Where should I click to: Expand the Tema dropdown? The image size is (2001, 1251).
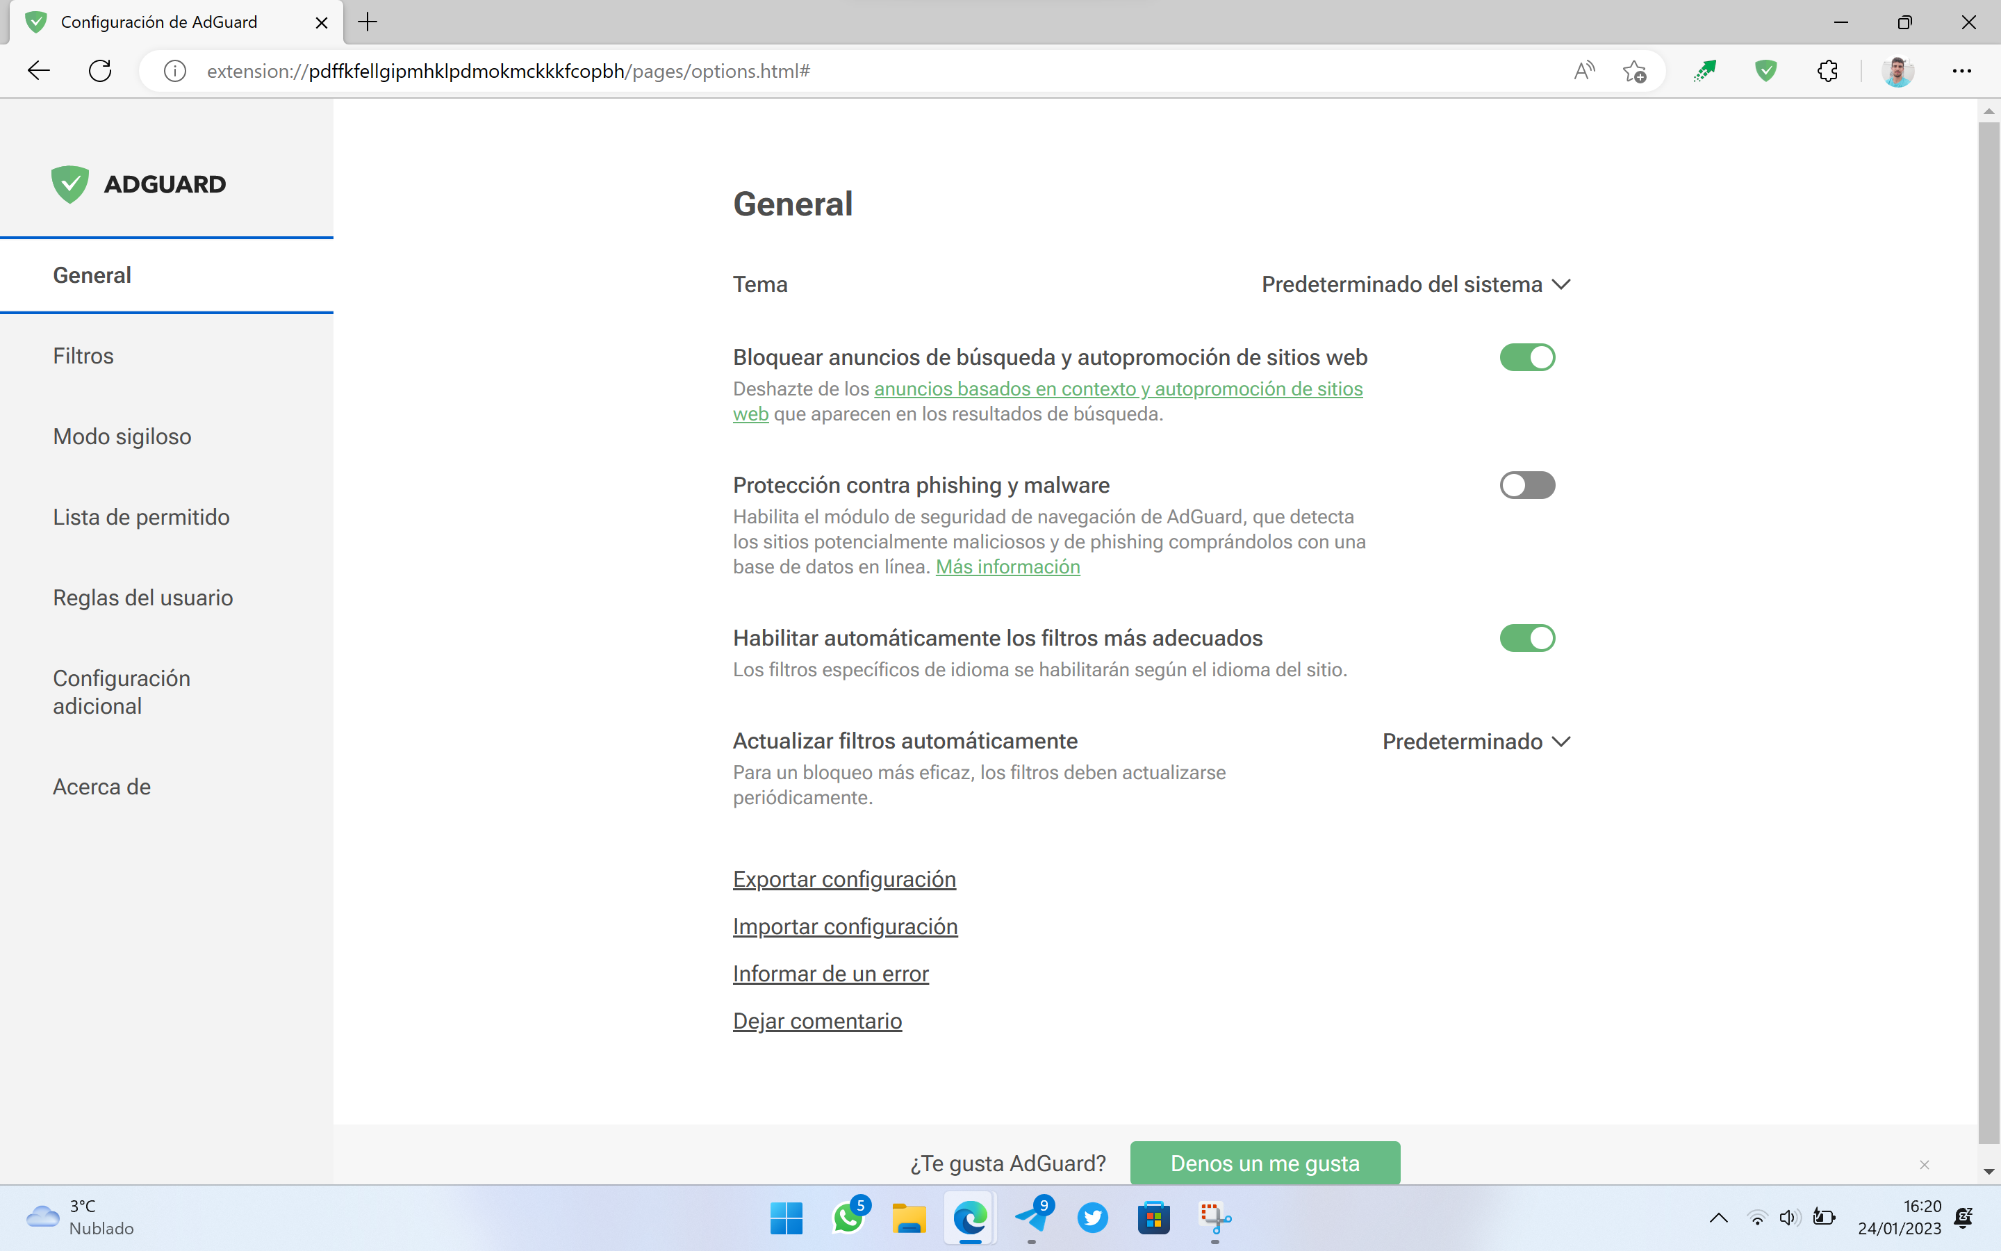(1415, 284)
